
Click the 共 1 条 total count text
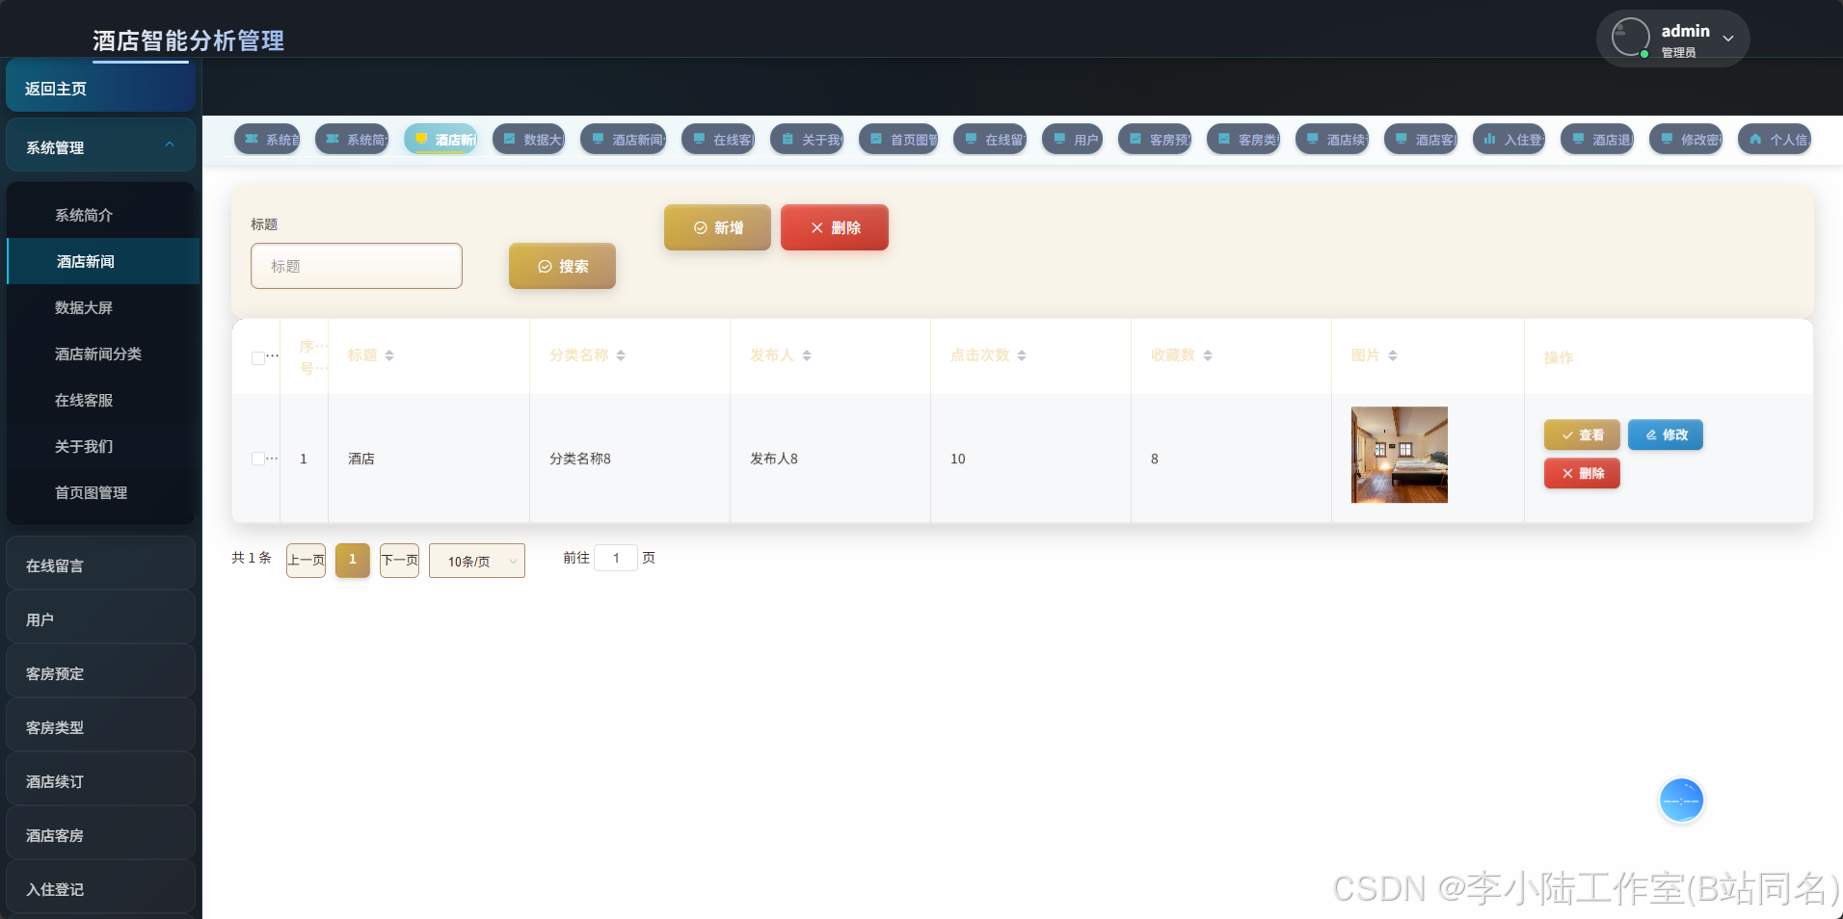(252, 558)
